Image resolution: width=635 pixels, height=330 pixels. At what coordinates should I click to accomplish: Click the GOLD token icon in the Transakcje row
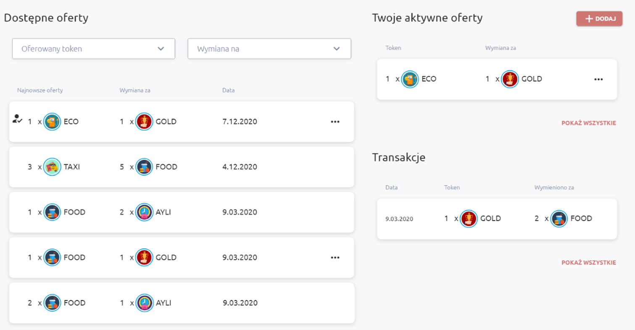[469, 218]
